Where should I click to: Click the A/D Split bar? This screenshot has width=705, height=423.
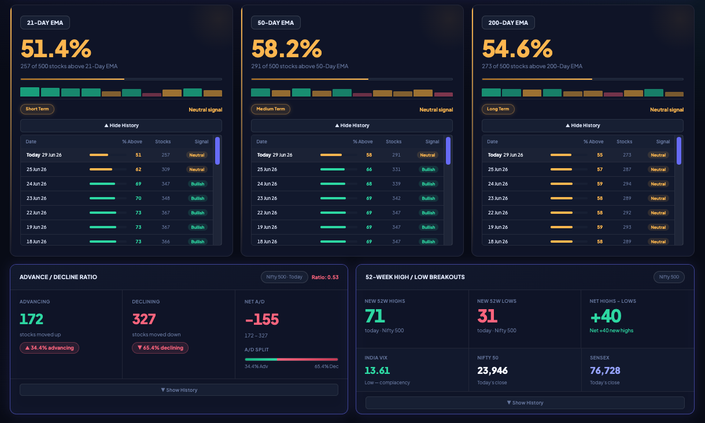(x=291, y=359)
